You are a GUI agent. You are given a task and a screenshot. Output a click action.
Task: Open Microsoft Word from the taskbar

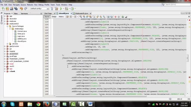pos(90,104)
